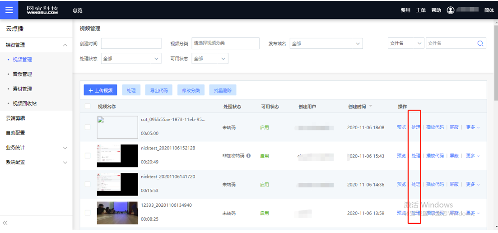Image resolution: width=498 pixels, height=233 pixels.
Task: Open 帮助 in the top bar
Action: point(436,10)
